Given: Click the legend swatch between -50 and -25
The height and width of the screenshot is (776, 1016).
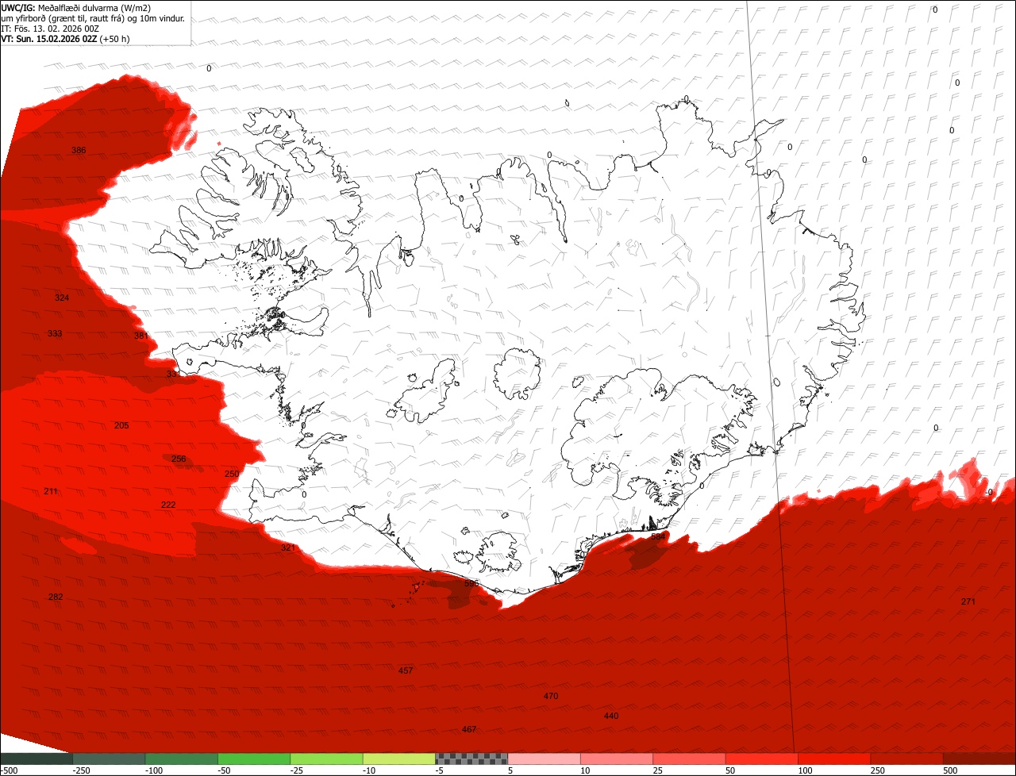Looking at the screenshot, I should (x=254, y=759).
